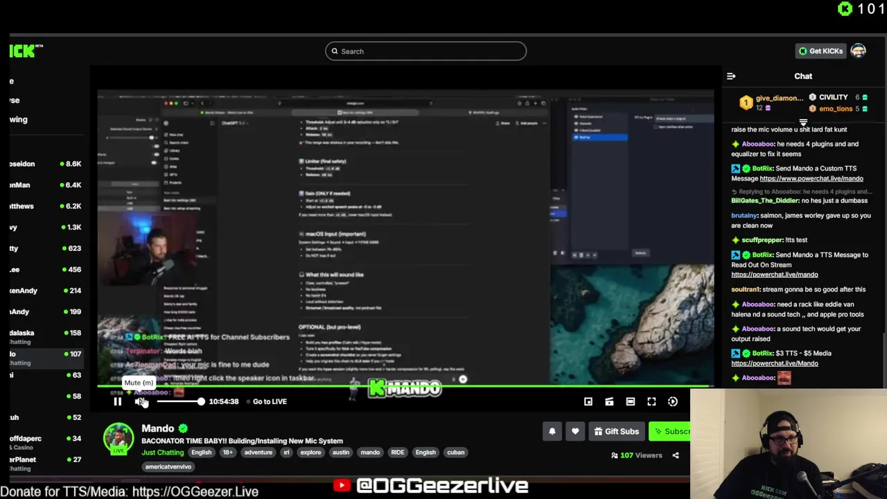The image size is (887, 499).
Task: Click the emote in Abooaboo's last chat message
Action: tap(784, 378)
